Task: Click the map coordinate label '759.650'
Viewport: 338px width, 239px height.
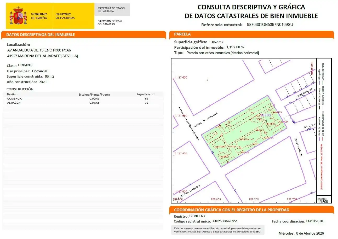Action: pyautogui.click(x=216, y=199)
